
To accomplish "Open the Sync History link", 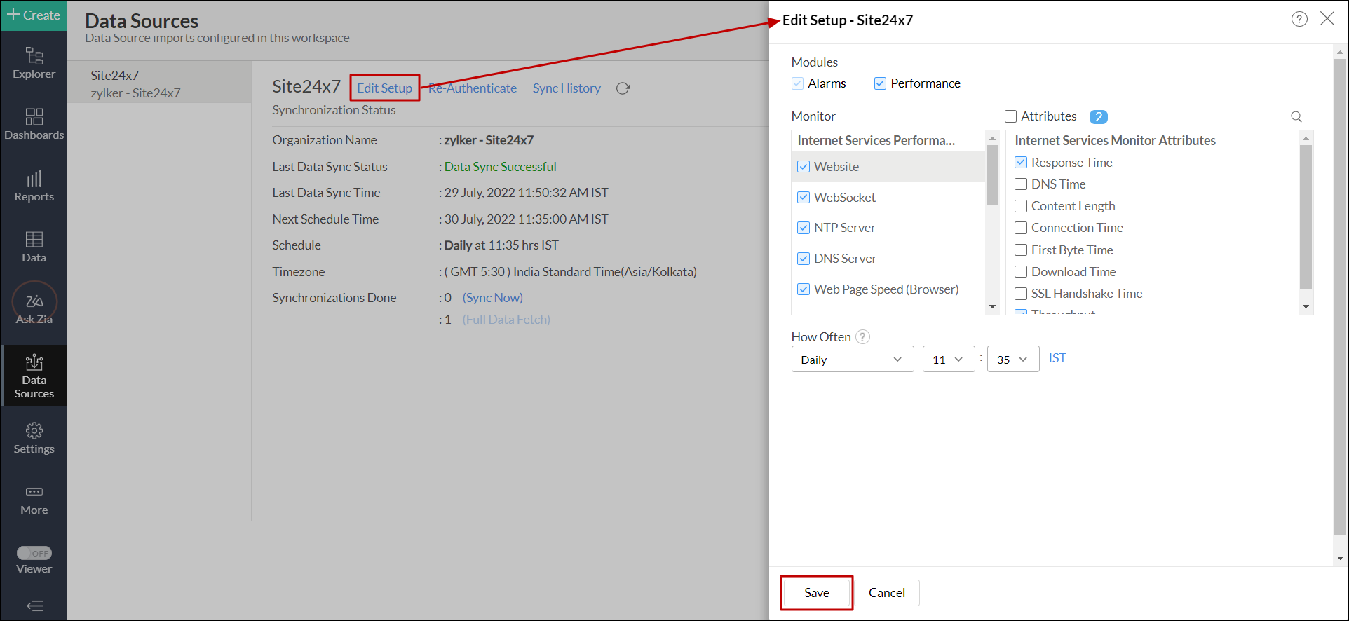I will pyautogui.click(x=567, y=88).
